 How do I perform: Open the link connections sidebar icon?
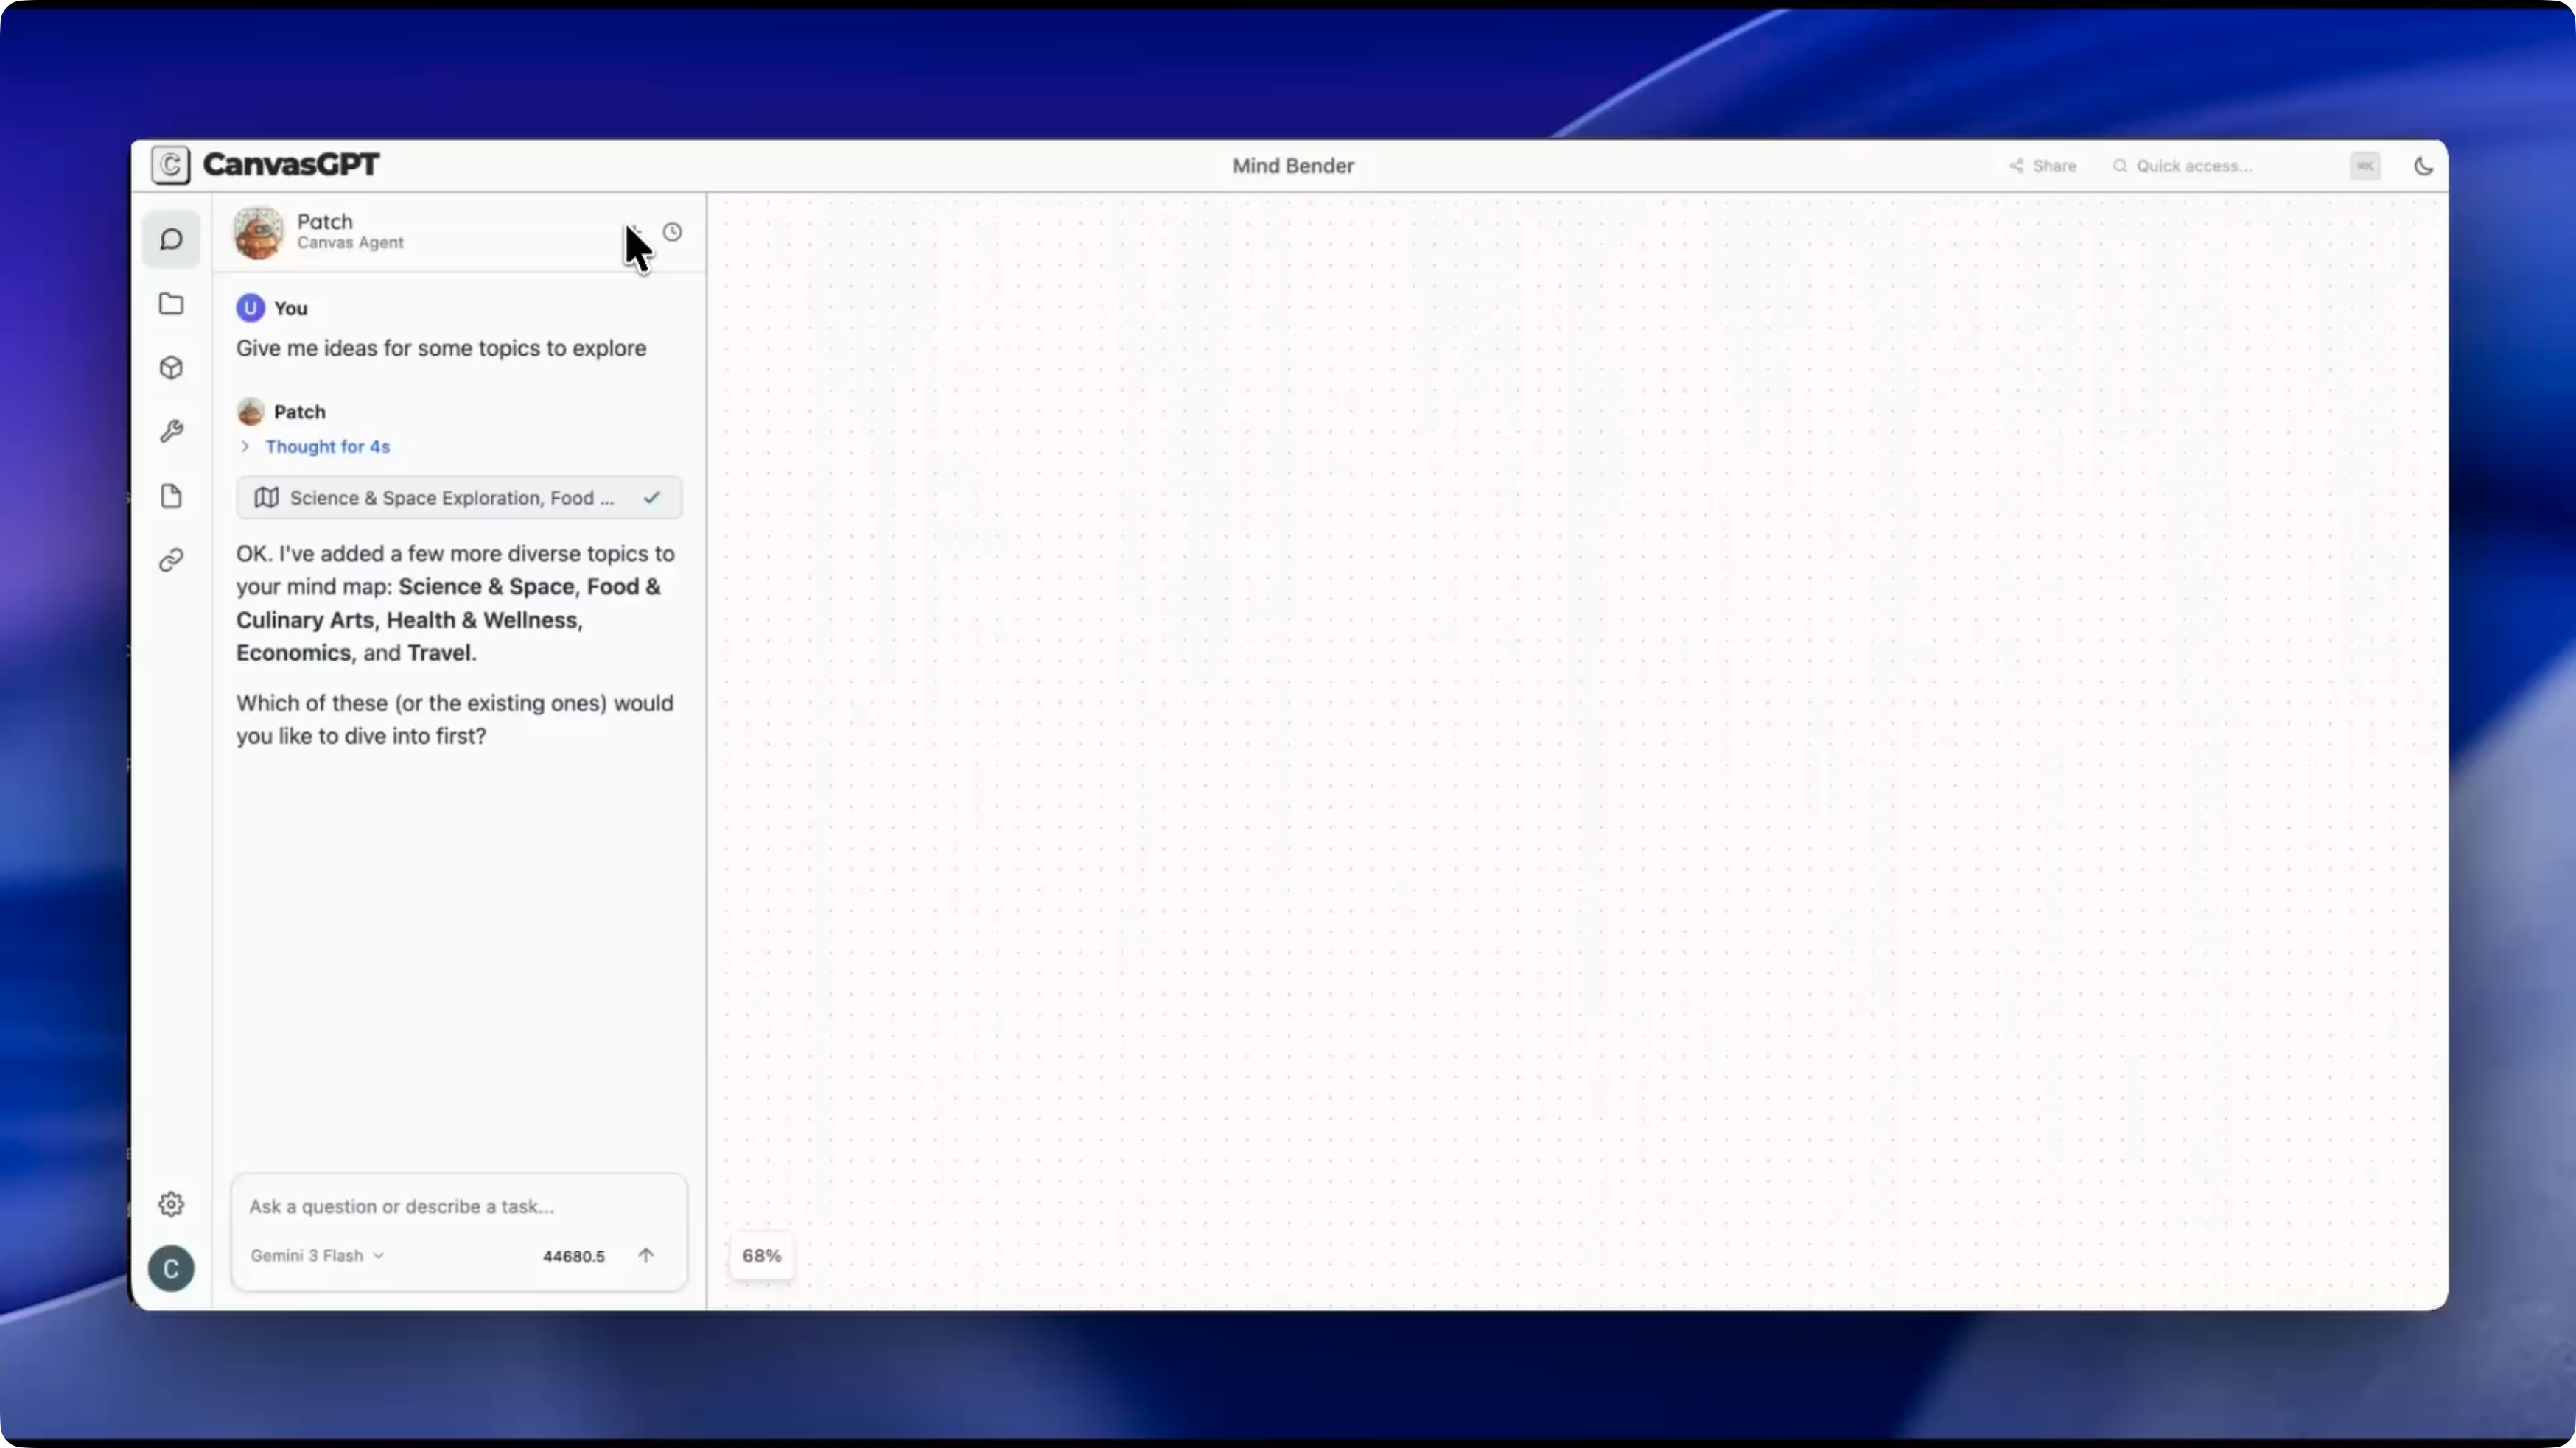coord(171,560)
